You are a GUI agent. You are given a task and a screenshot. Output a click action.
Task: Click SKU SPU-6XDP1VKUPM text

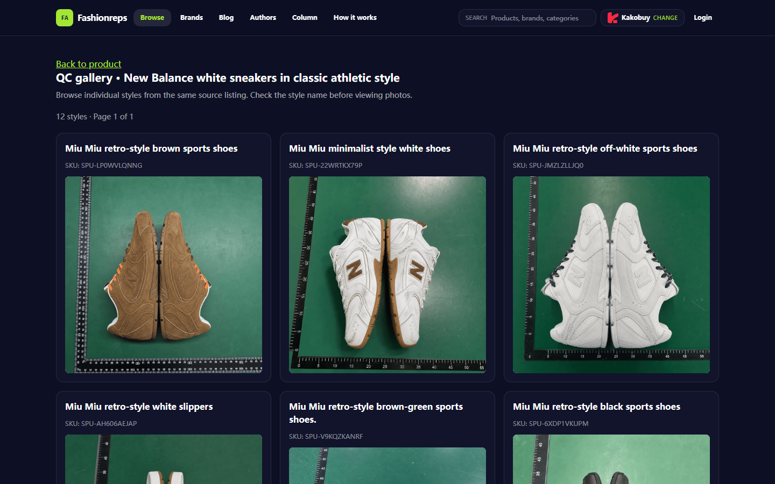551,423
